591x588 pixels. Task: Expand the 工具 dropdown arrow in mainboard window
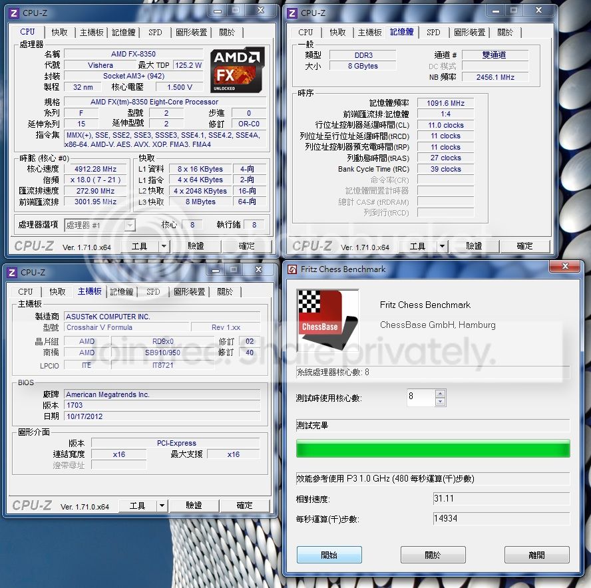pyautogui.click(x=162, y=506)
